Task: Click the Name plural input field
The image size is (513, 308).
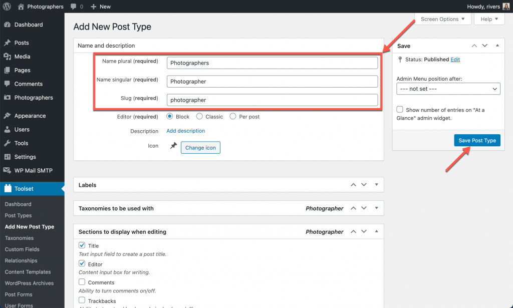Action: 272,63
